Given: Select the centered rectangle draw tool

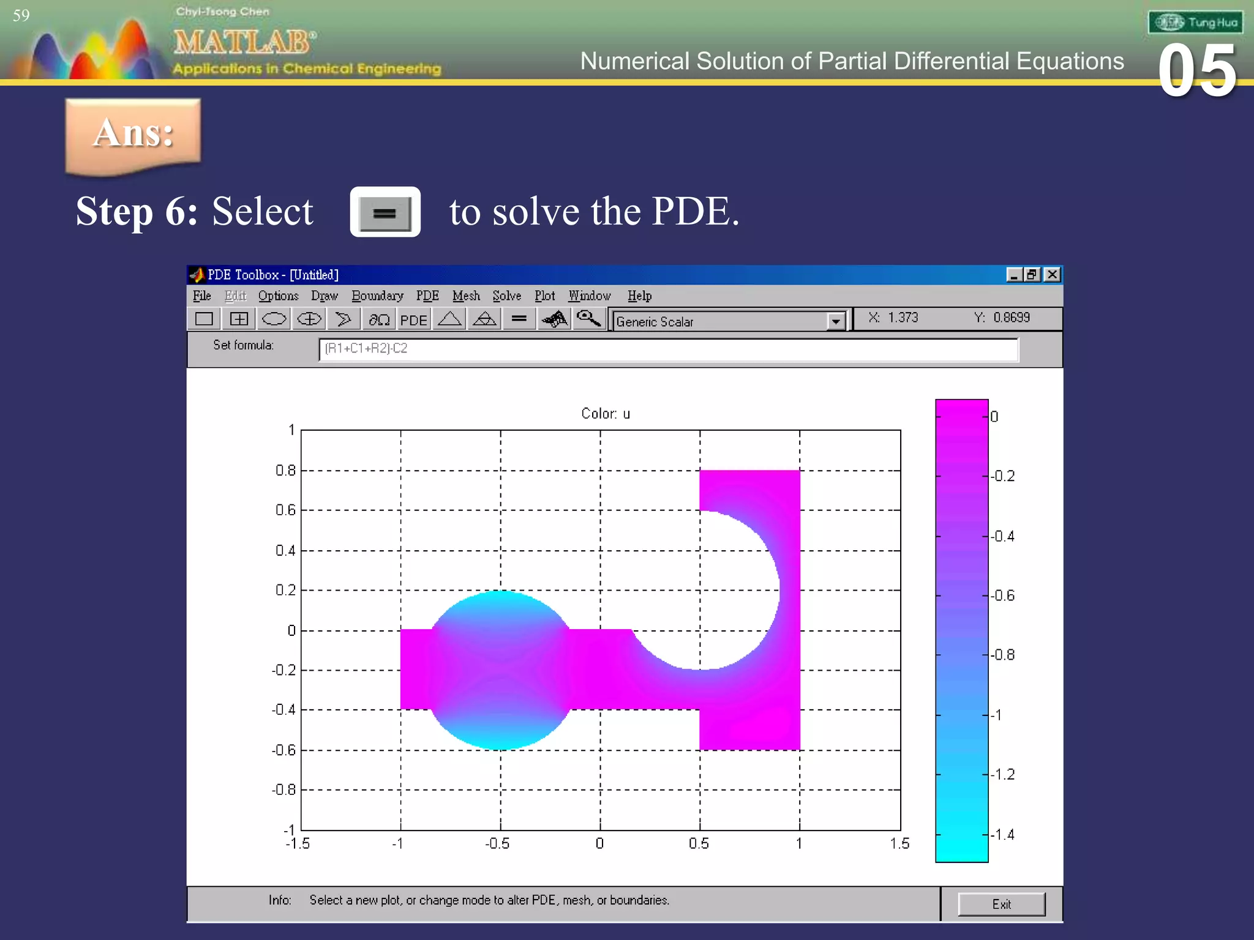Looking at the screenshot, I should coord(239,319).
